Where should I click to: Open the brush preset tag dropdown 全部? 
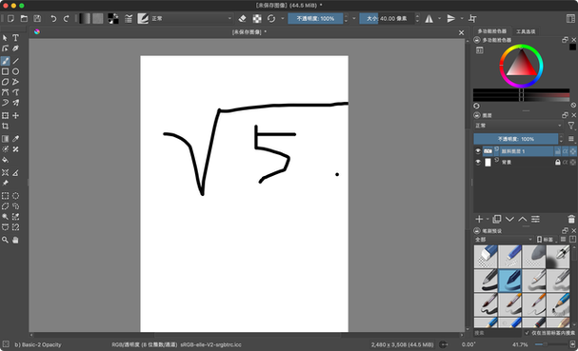click(504, 240)
